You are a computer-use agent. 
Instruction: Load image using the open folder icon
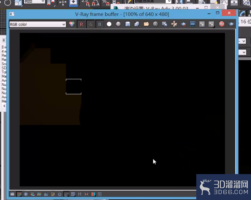click(146, 24)
